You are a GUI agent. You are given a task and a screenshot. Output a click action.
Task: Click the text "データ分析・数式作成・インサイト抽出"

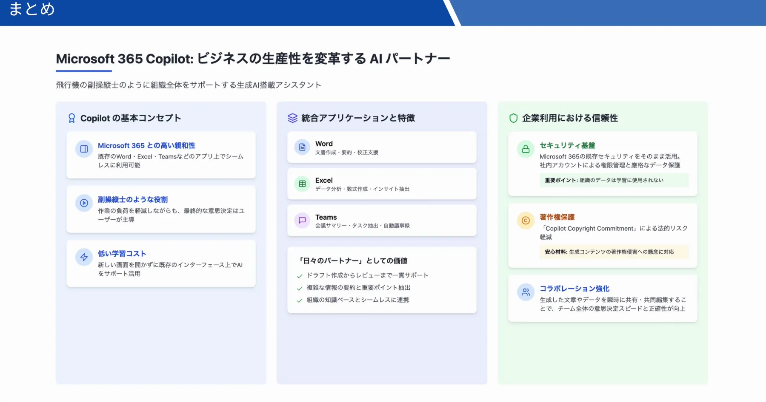point(363,189)
